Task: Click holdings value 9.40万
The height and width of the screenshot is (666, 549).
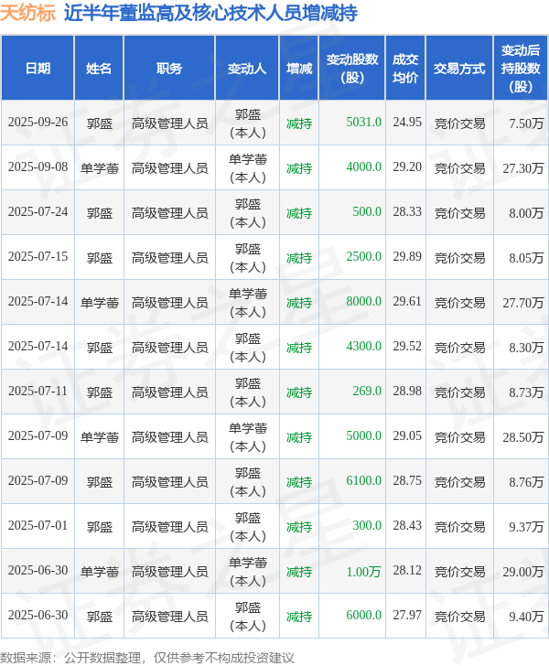Action: [x=526, y=617]
